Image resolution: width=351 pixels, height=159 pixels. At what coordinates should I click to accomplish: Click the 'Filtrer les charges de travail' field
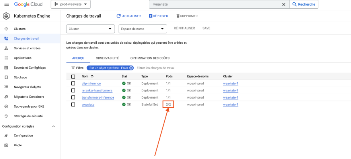coord(156,68)
